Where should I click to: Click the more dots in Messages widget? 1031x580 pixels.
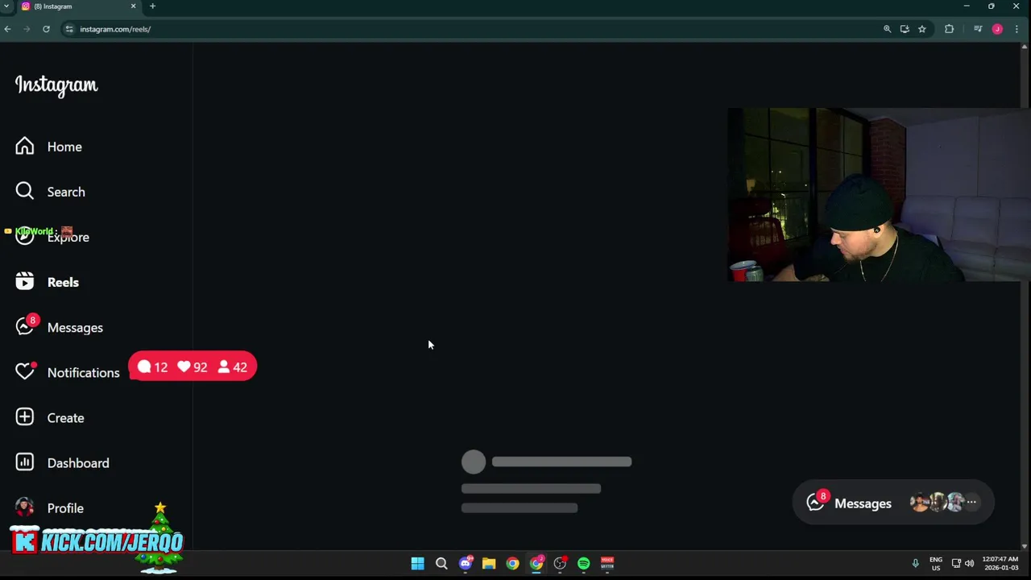[971, 502]
